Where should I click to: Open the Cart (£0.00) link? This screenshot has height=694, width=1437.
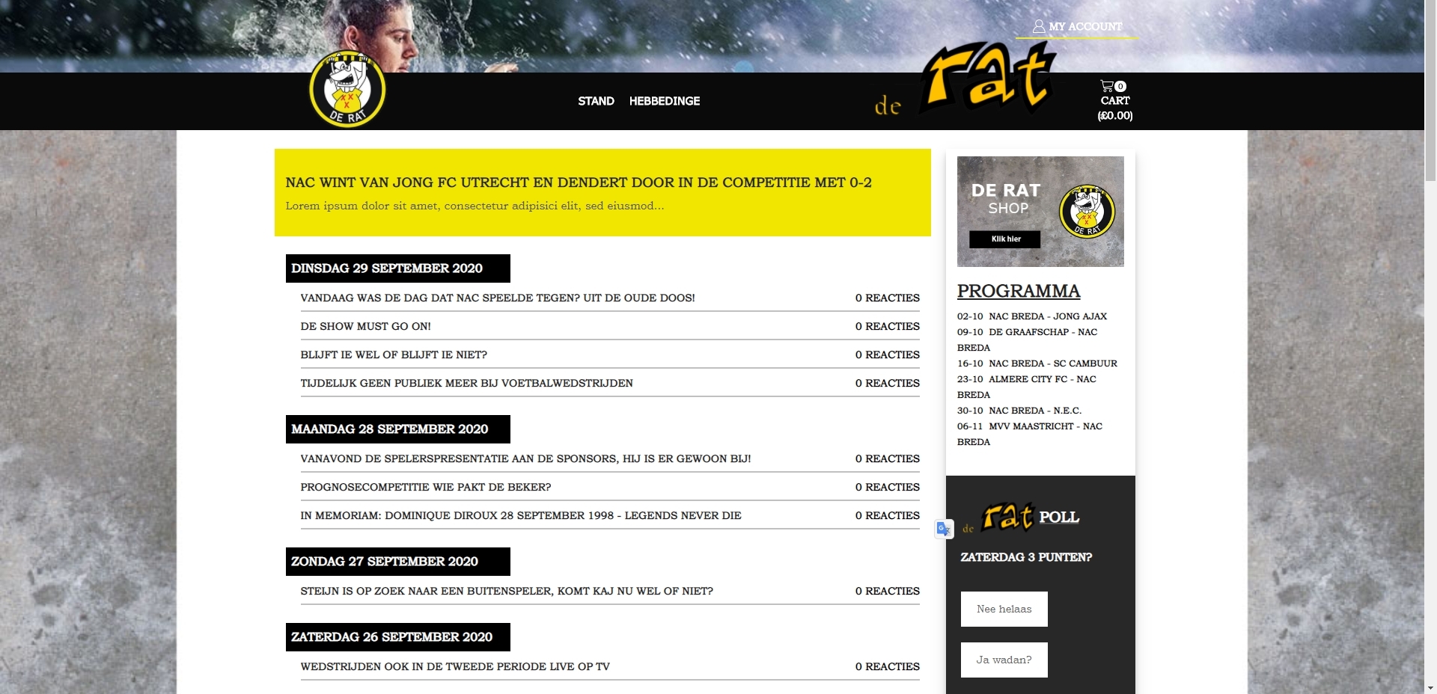[x=1115, y=108]
